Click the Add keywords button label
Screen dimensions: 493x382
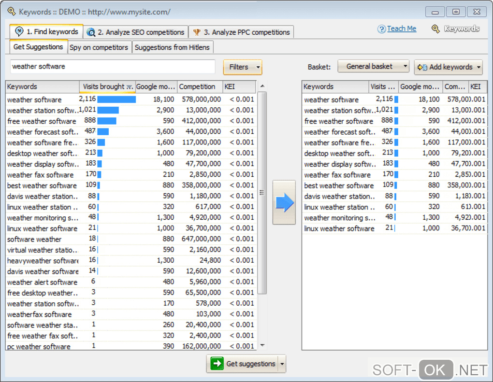click(x=451, y=67)
